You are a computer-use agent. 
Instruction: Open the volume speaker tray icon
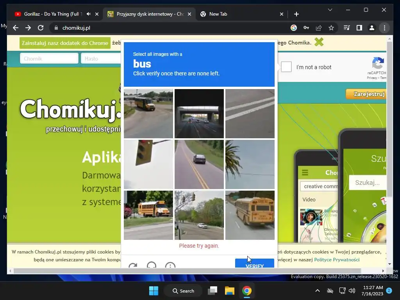pyautogui.click(x=352, y=291)
